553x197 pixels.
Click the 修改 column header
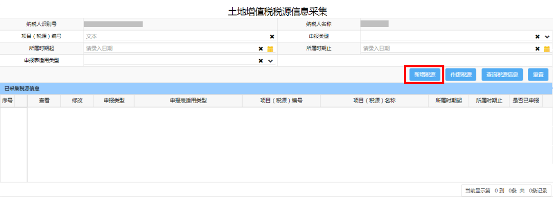point(77,101)
